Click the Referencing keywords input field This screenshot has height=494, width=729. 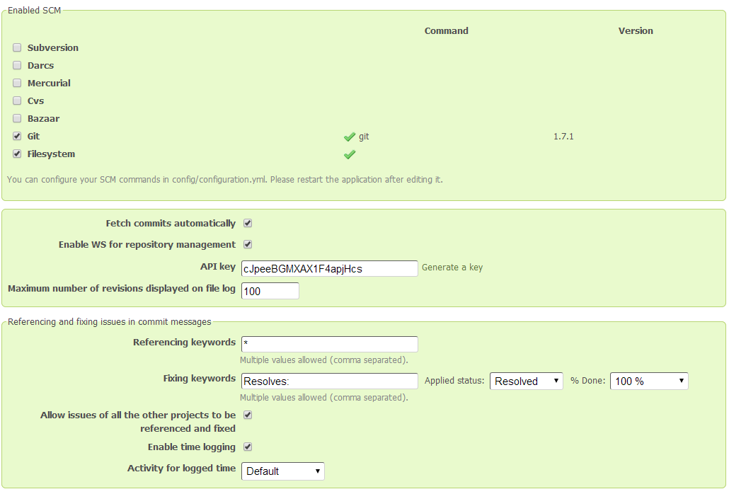(330, 344)
